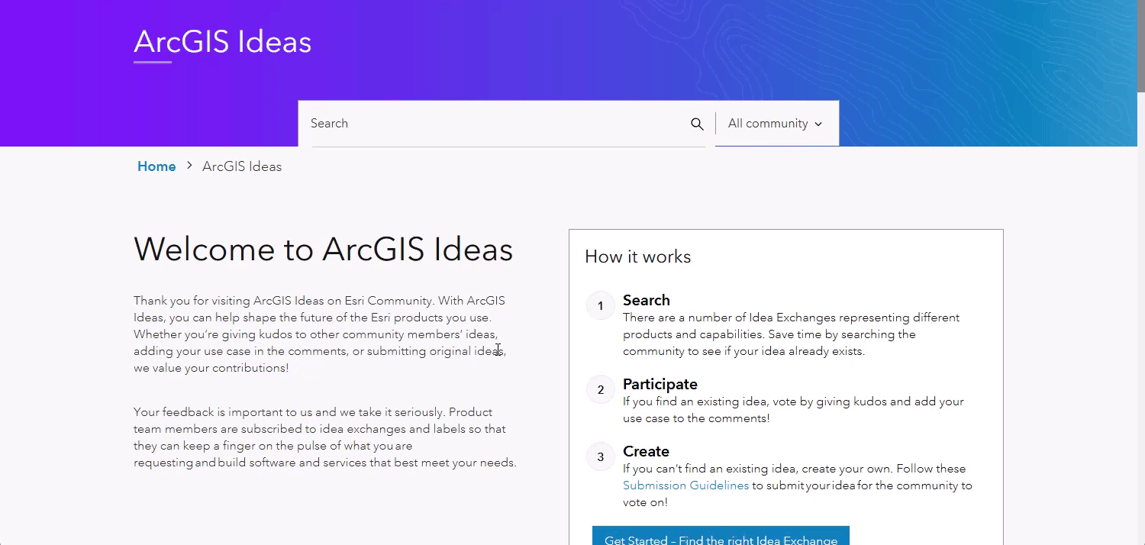Viewport: 1145px width, 545px height.
Task: Click step number 3 circle icon
Action: point(601,457)
